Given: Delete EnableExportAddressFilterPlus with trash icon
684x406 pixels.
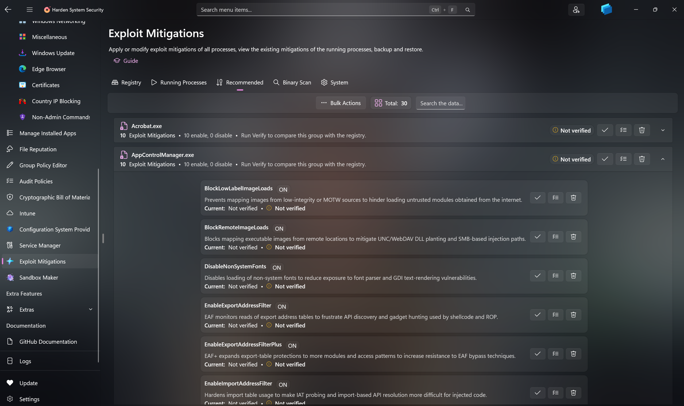Looking at the screenshot, I should pos(573,354).
